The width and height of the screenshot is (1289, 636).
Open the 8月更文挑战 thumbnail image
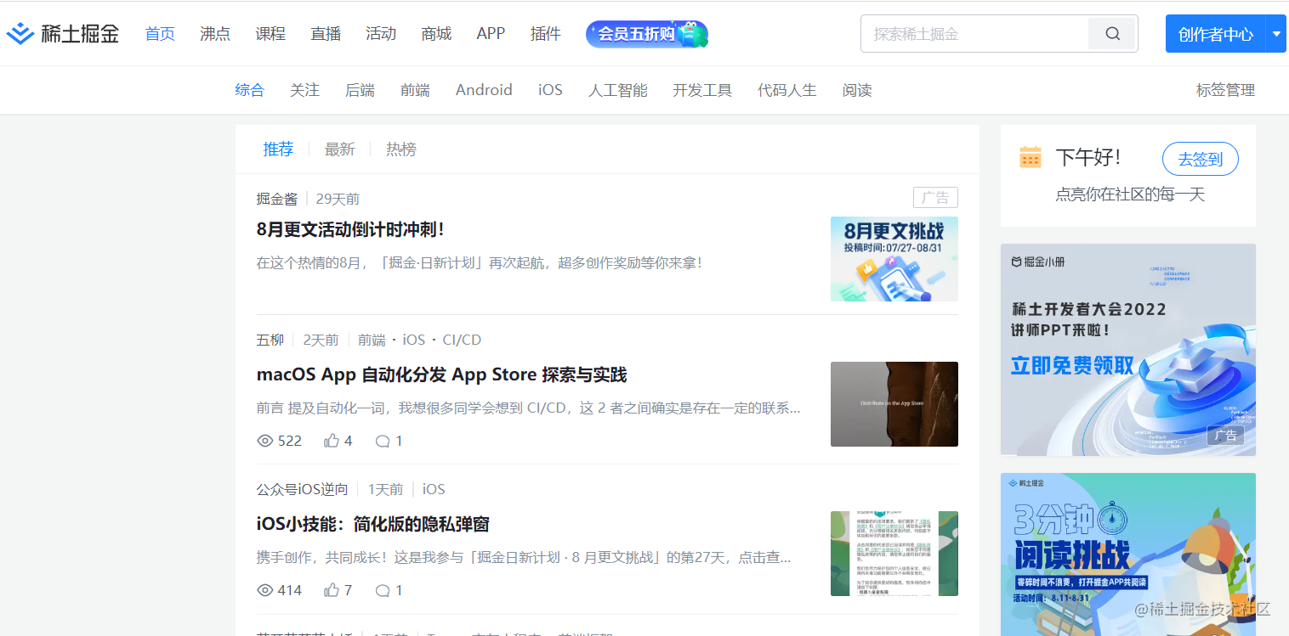[x=894, y=259]
